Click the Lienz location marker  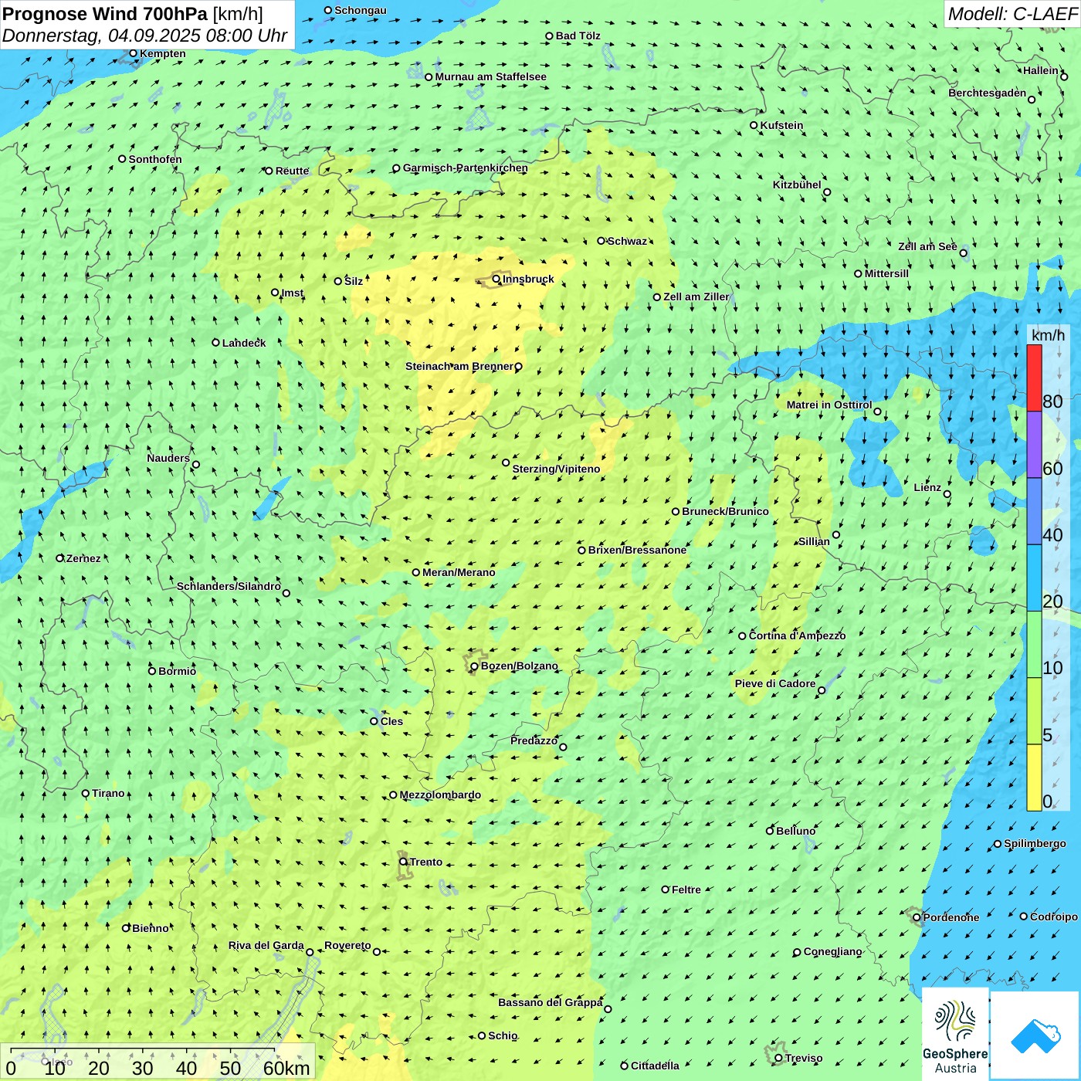coord(947,494)
